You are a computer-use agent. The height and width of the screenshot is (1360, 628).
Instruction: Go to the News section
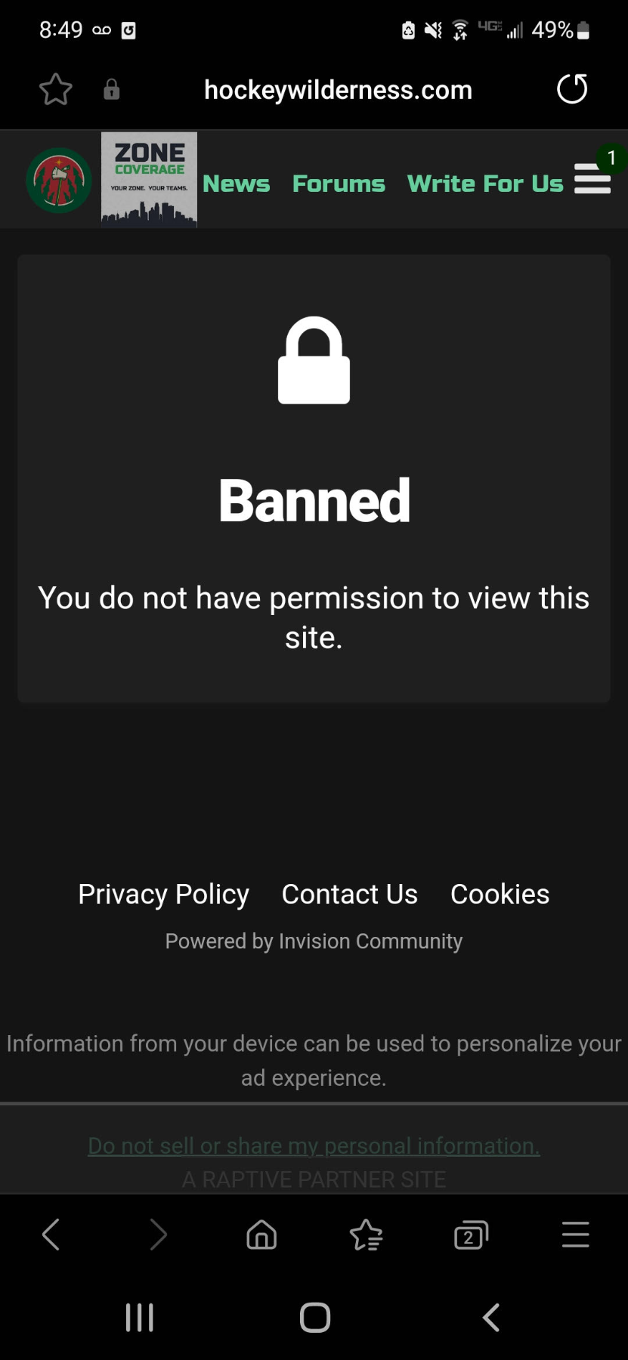pyautogui.click(x=236, y=184)
